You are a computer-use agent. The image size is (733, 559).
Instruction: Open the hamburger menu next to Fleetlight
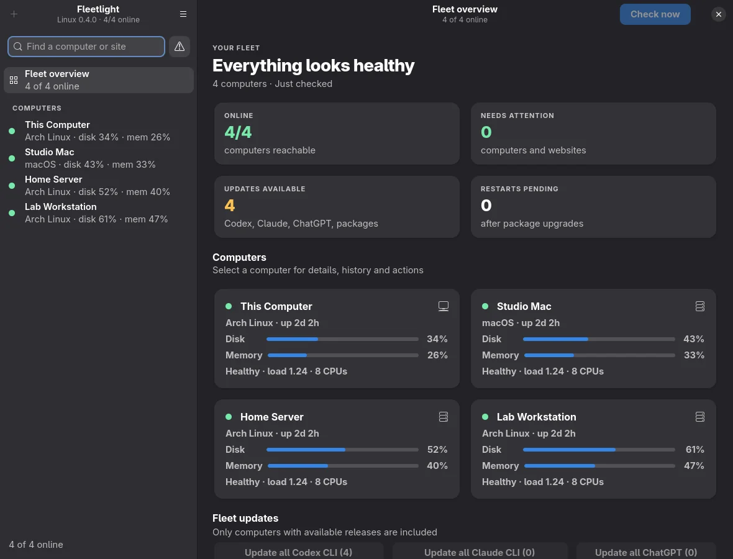tap(183, 14)
